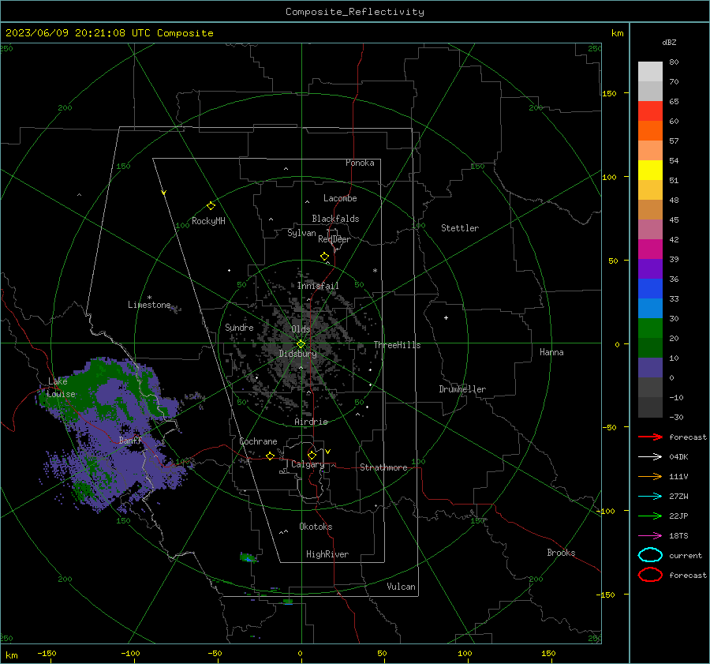Click the 150 tick on the right axis

[609, 93]
